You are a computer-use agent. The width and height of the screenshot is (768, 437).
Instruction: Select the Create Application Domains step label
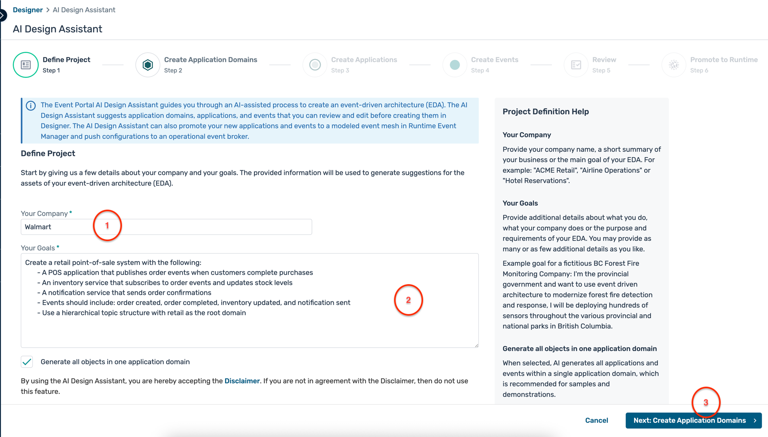[210, 60]
